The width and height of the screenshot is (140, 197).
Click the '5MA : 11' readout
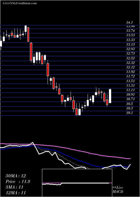pyautogui.click(x=15, y=187)
